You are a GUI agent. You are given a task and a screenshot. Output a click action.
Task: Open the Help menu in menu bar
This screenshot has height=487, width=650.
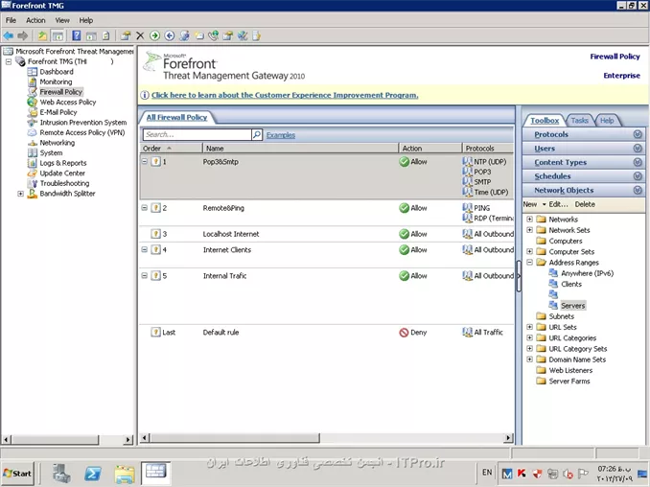pos(86,20)
